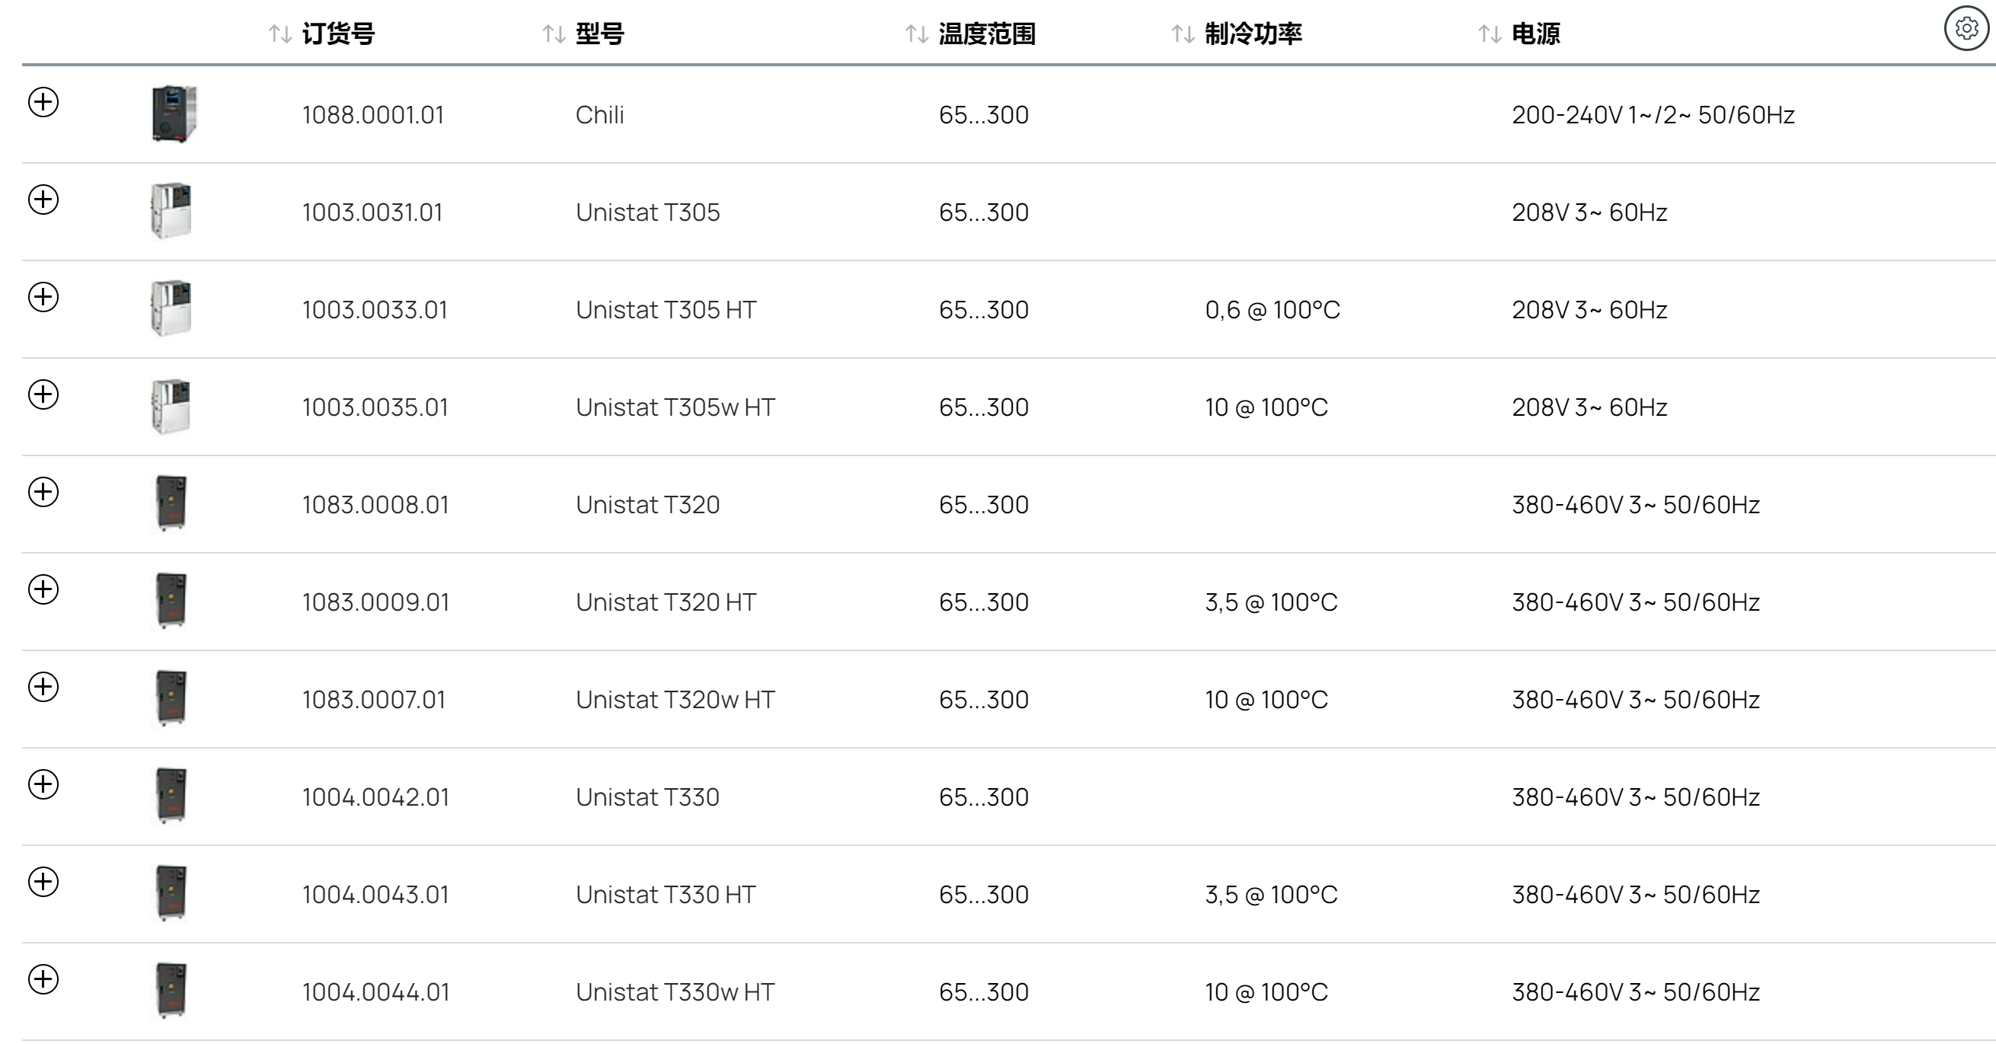Click T330w HT power supply 380-460V value

point(1636,993)
